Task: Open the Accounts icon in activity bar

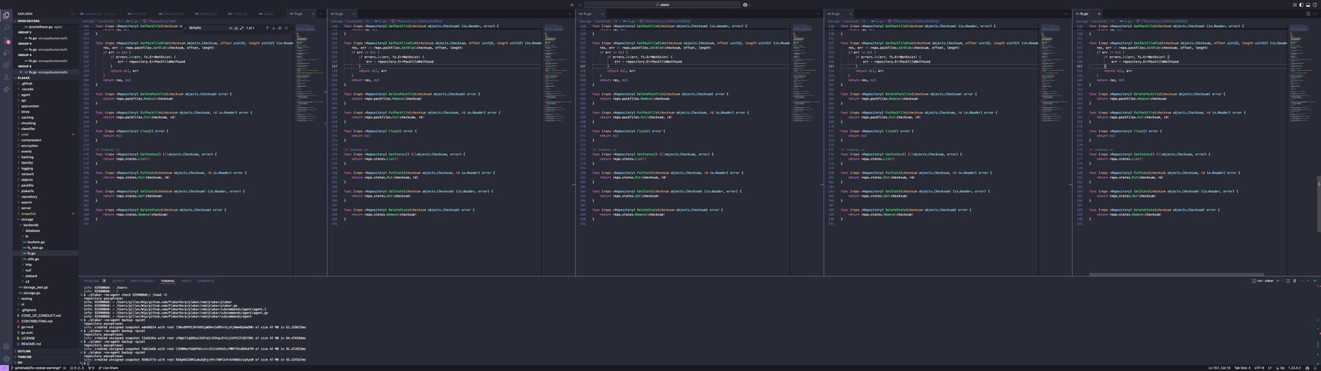Action: pyautogui.click(x=7, y=347)
